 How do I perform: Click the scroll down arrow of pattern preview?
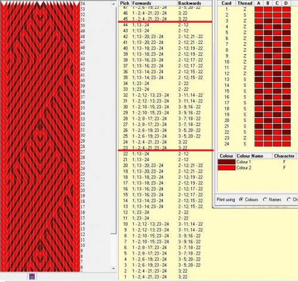pyautogui.click(x=114, y=268)
